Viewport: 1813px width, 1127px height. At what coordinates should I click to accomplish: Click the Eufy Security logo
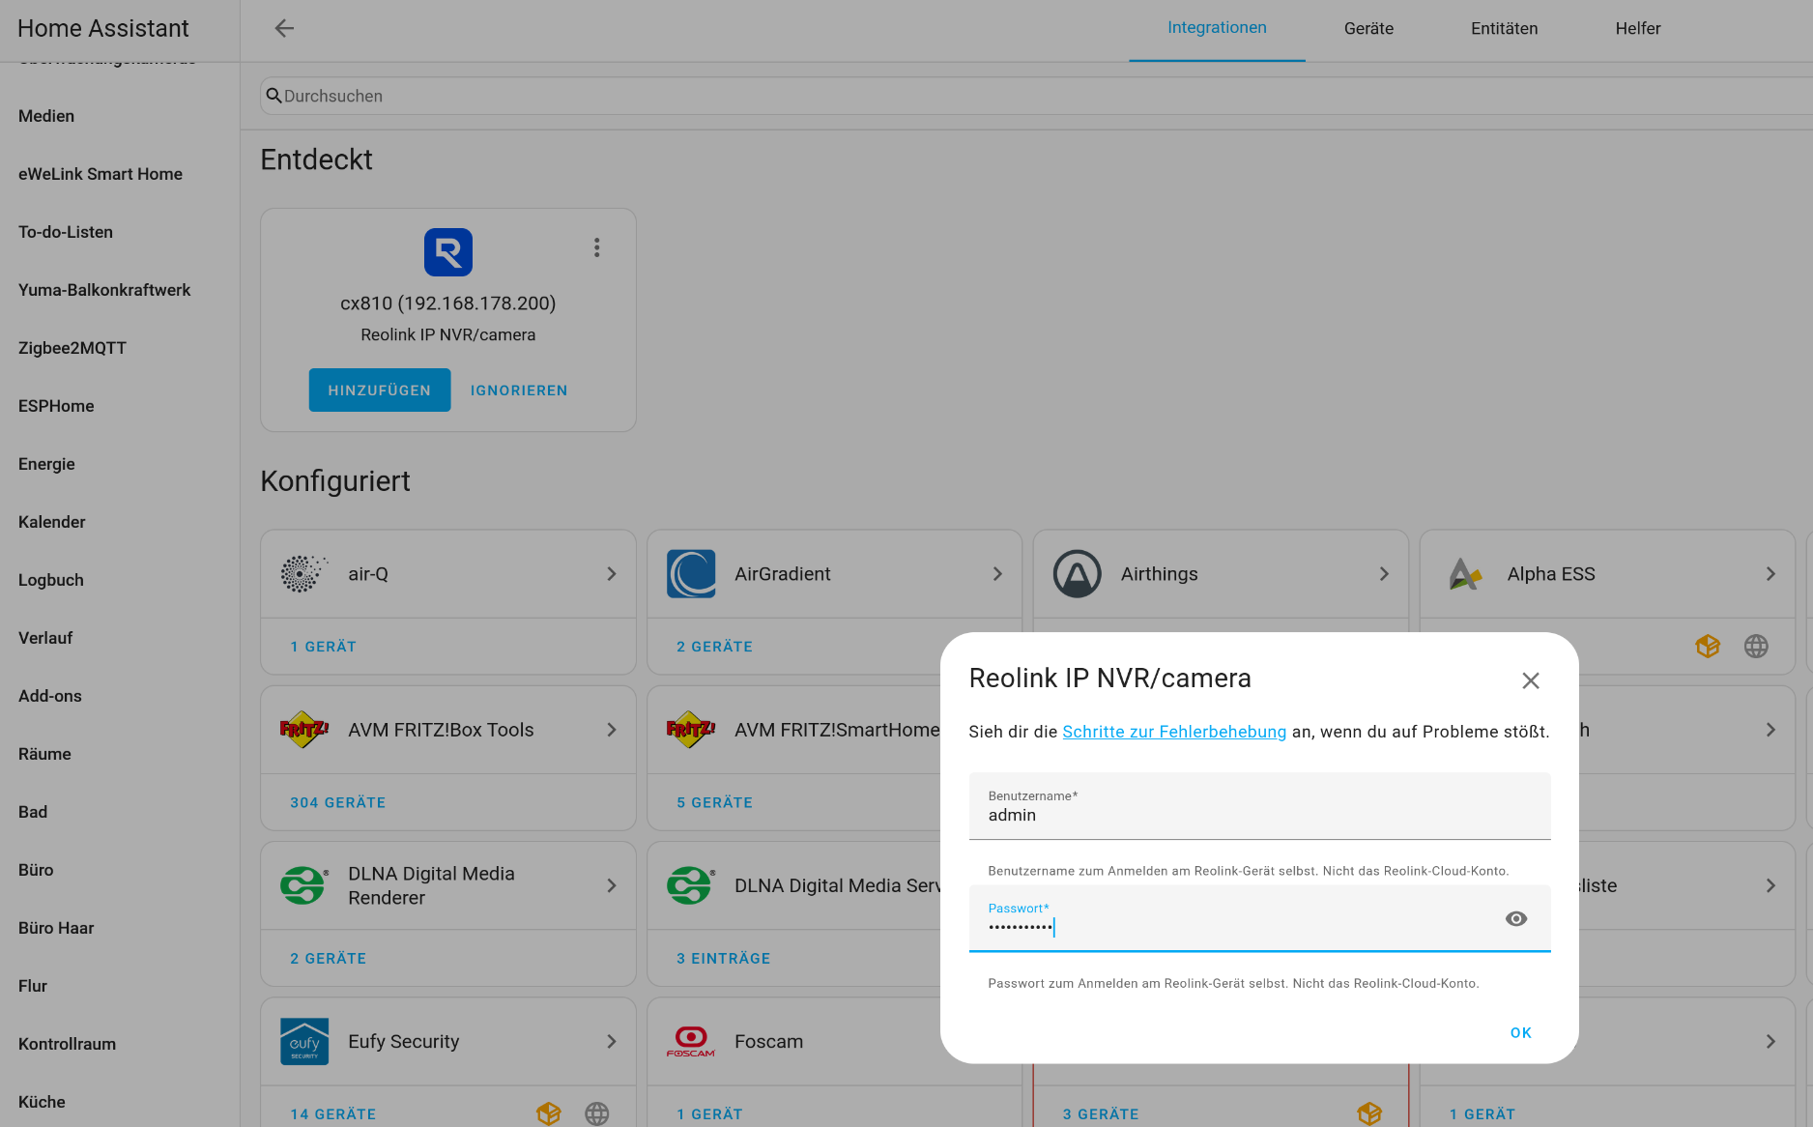(x=304, y=1041)
